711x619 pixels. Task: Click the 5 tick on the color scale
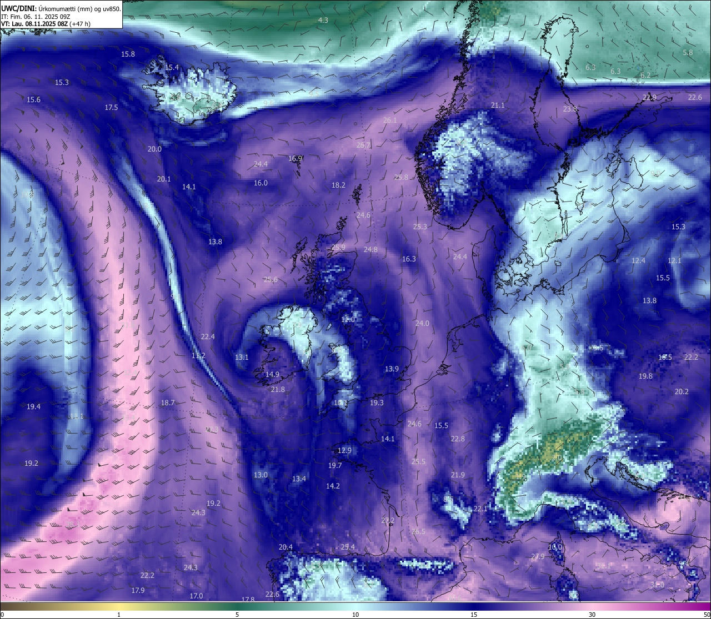tap(237, 615)
